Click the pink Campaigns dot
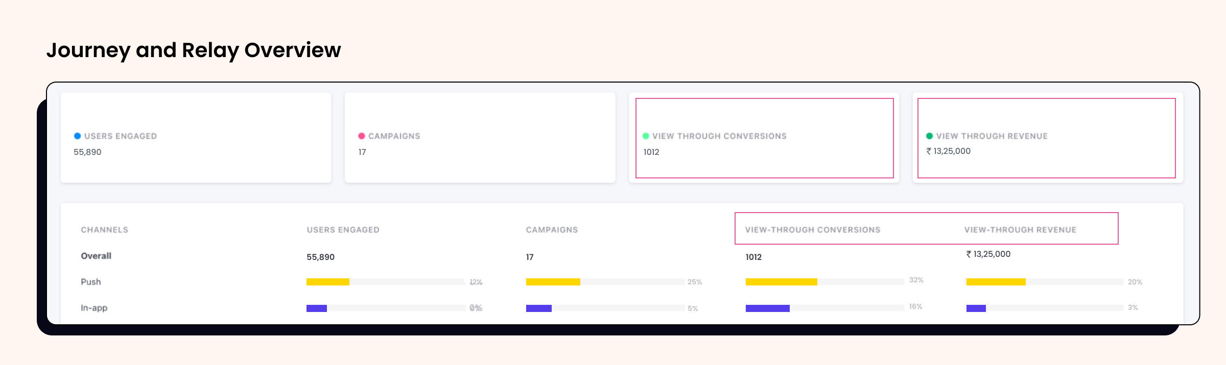This screenshot has width=1226, height=365. [x=362, y=136]
